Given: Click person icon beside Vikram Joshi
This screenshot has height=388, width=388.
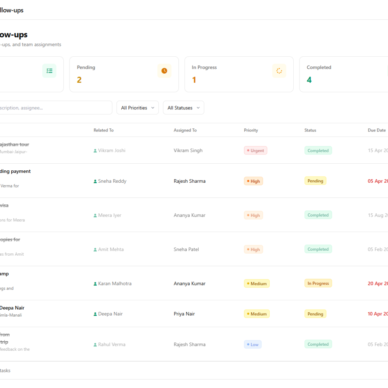Looking at the screenshot, I should (x=95, y=151).
